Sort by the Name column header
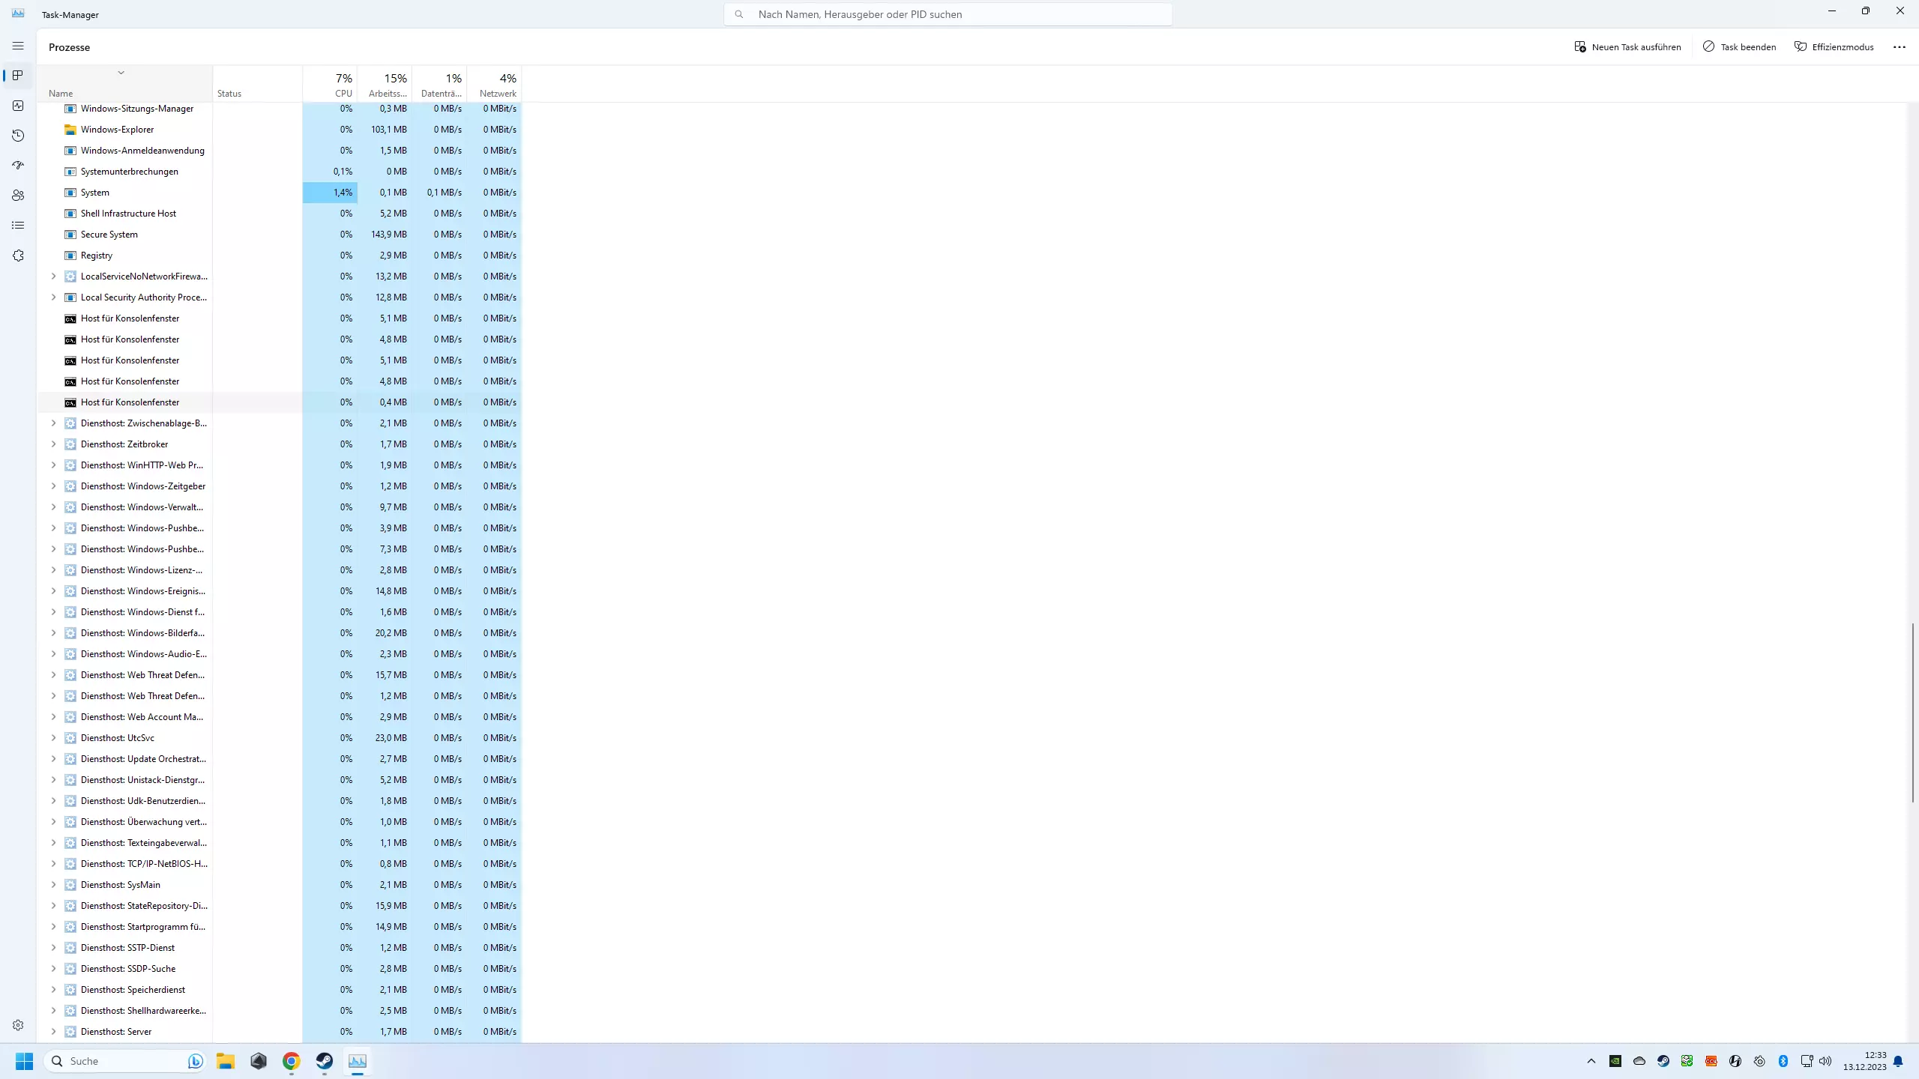1919x1079 pixels. click(124, 83)
